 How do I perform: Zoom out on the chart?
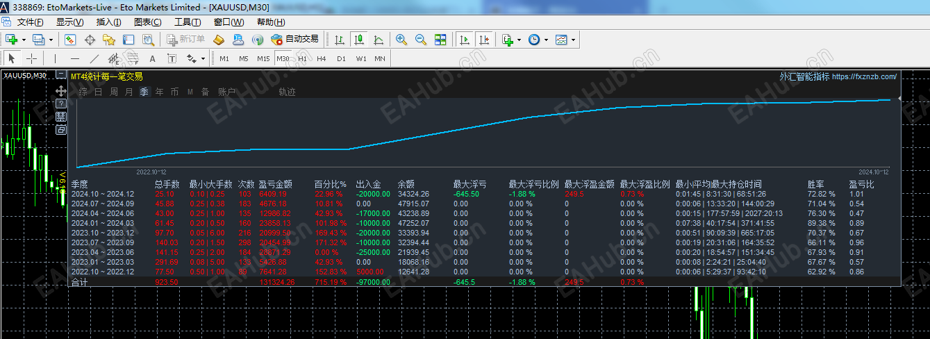421,40
